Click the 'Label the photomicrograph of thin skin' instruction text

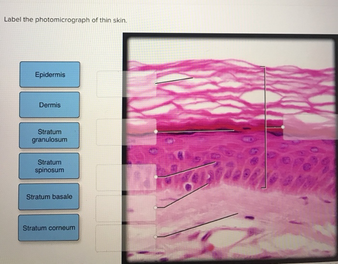(x=66, y=20)
